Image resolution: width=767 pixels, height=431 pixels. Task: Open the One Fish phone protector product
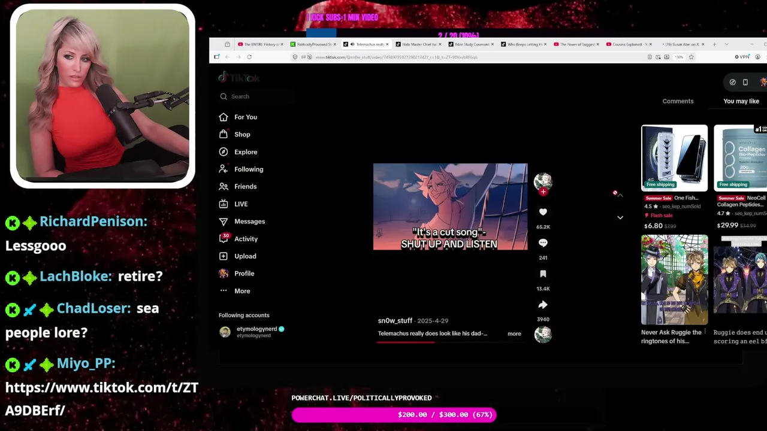pos(674,177)
